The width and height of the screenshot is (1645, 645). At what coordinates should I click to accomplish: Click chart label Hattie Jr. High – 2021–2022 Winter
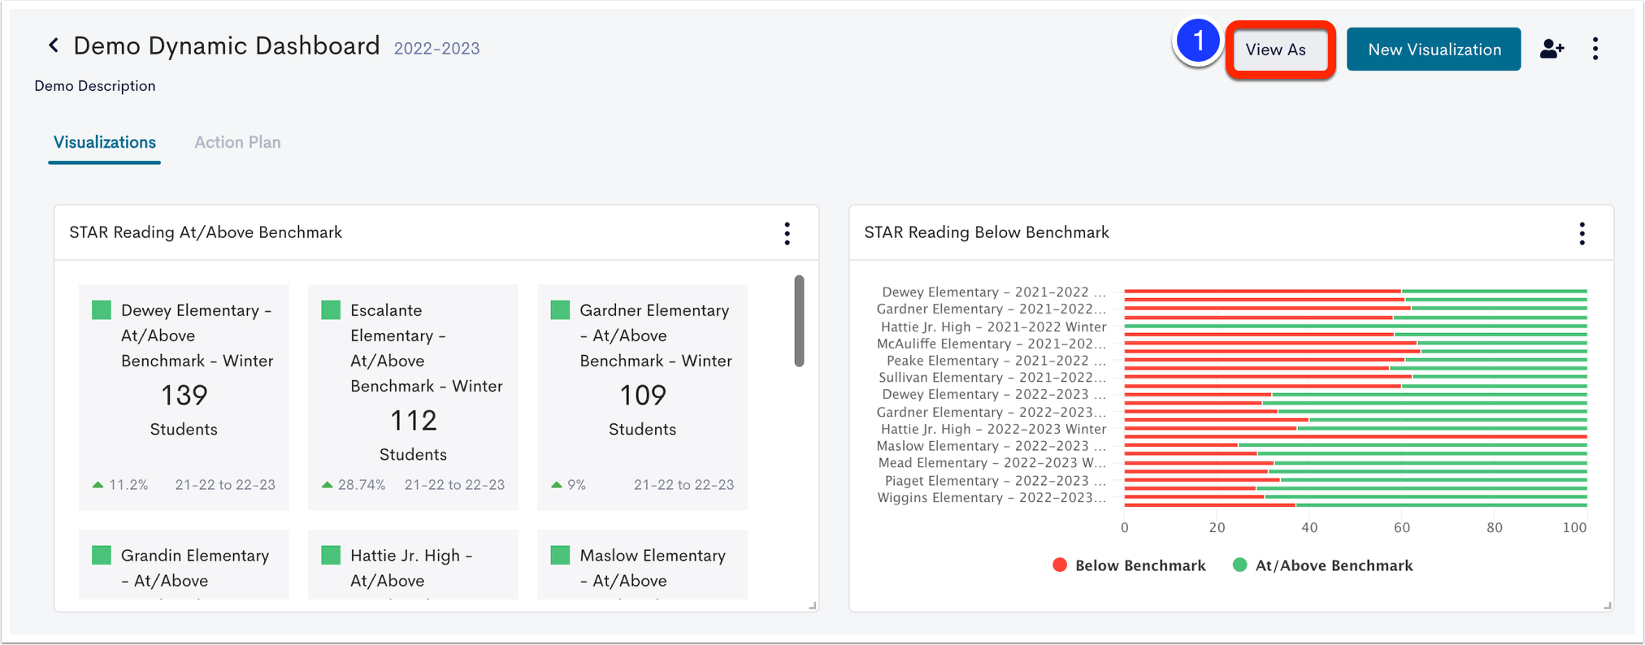[993, 327]
